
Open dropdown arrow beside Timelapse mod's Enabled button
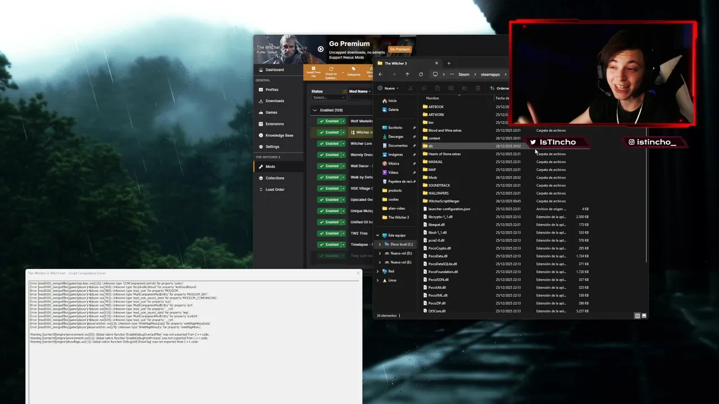pos(343,245)
